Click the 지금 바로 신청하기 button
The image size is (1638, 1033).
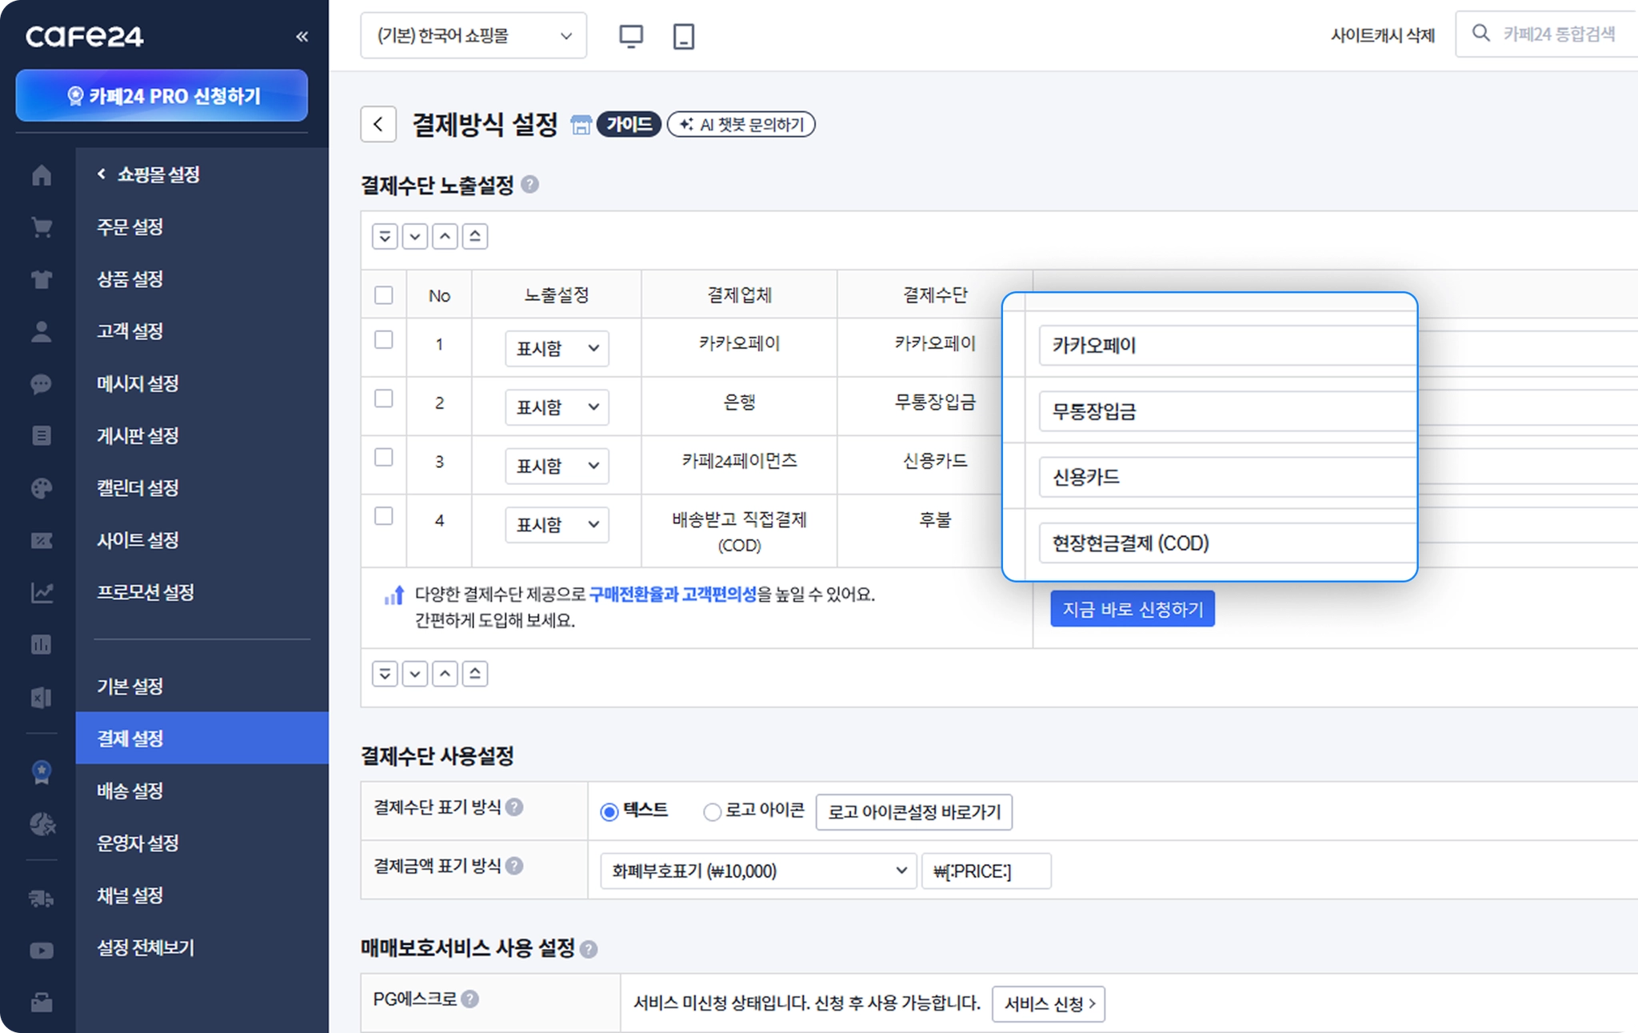tap(1132, 609)
